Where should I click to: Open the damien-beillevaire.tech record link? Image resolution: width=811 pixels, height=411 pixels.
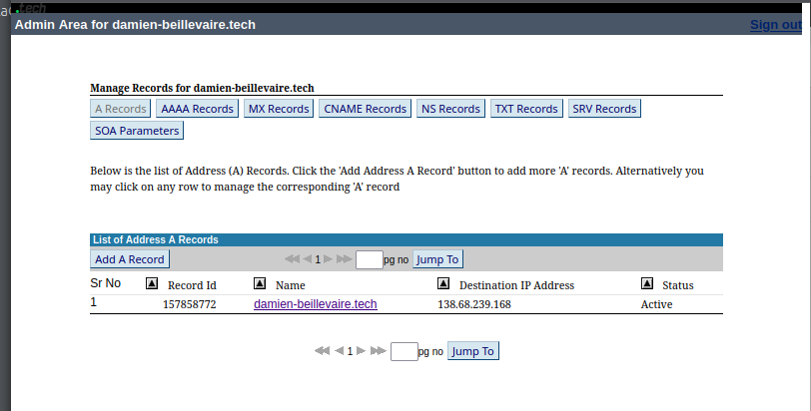(x=316, y=304)
